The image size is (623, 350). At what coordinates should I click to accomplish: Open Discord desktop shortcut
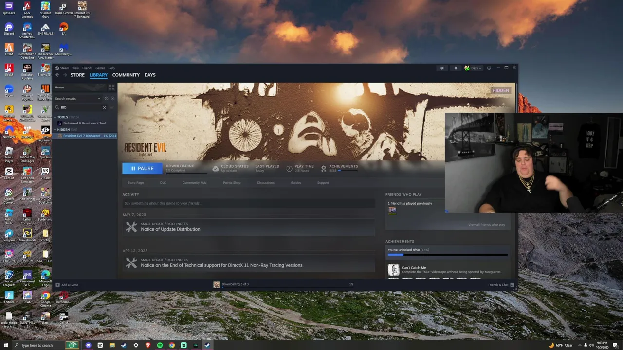(x=9, y=29)
